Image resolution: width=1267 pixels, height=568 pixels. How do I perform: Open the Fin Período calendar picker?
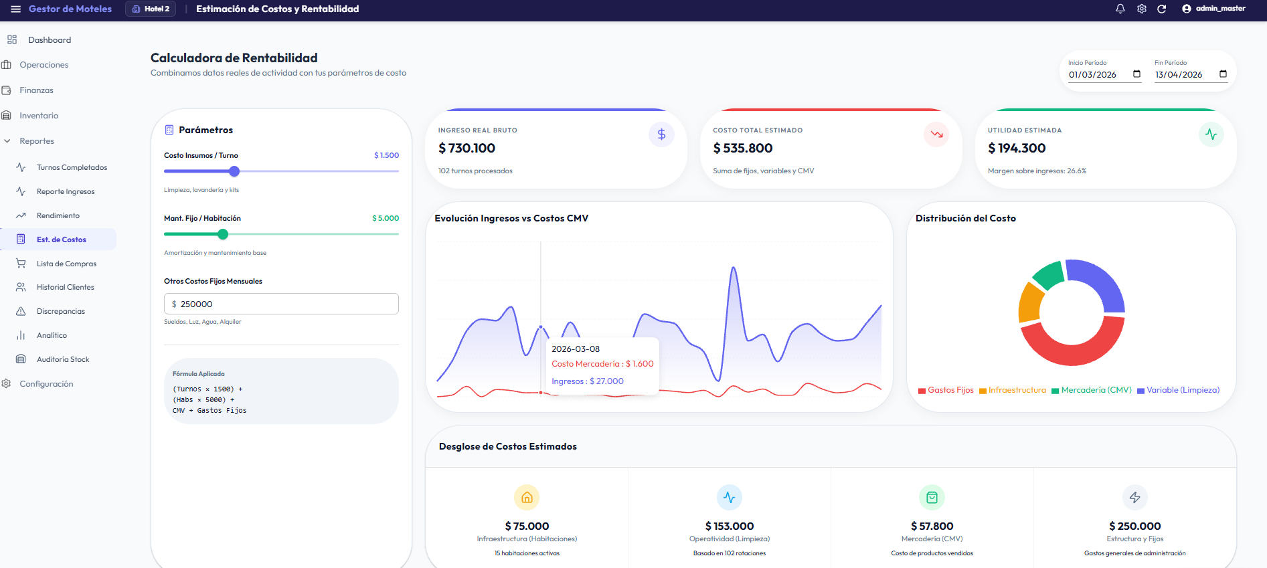[1223, 74]
